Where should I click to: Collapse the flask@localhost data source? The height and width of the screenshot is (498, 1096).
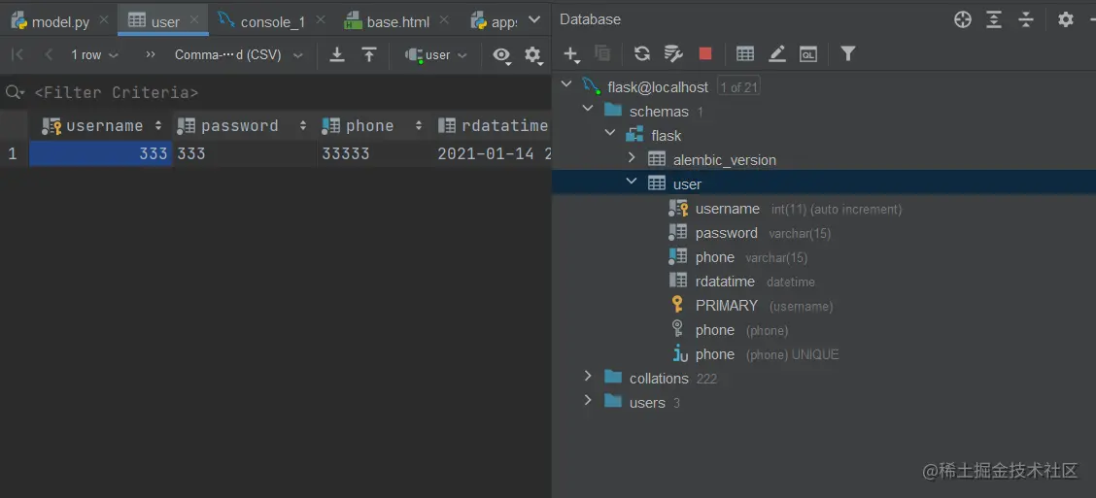tap(566, 85)
